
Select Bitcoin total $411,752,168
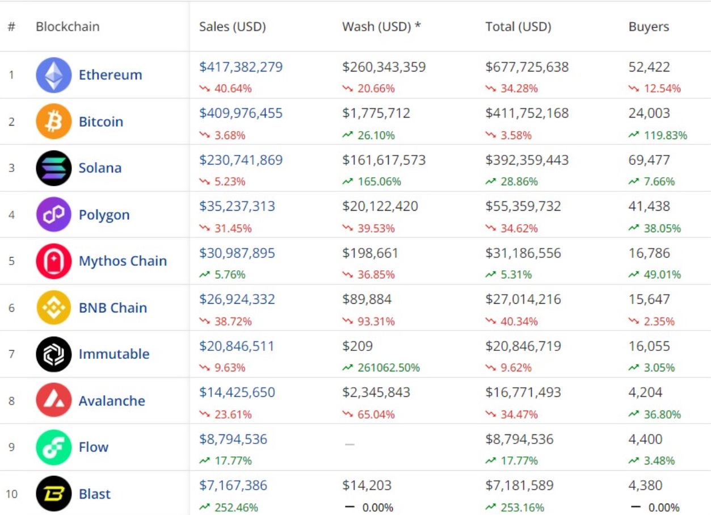527,114
